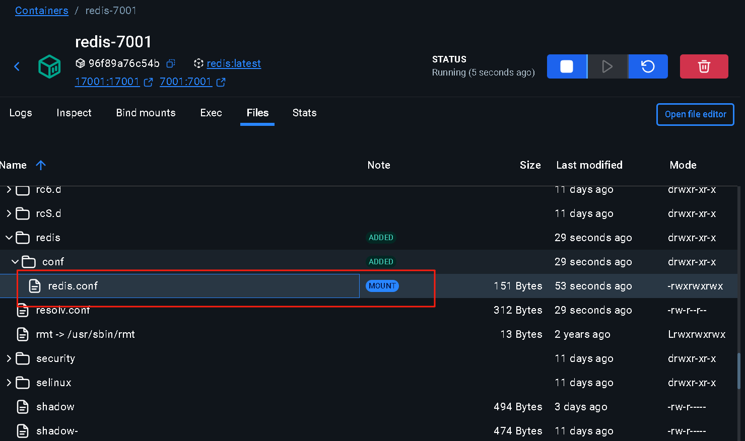
Task: Expand the selinux folder
Action: (x=9, y=383)
